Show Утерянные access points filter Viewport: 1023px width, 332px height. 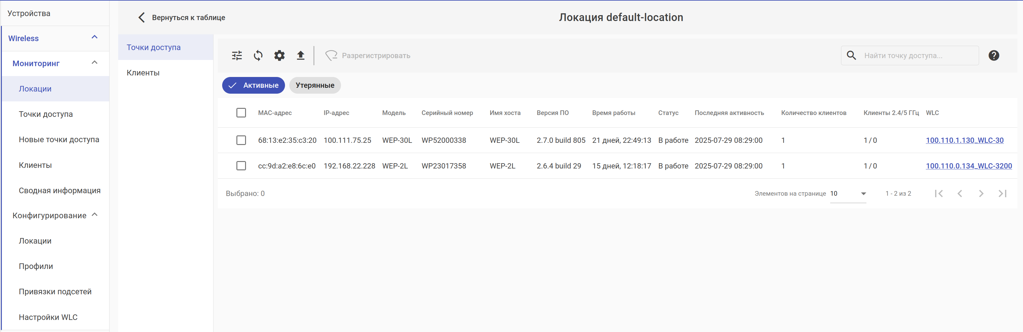[x=314, y=85]
